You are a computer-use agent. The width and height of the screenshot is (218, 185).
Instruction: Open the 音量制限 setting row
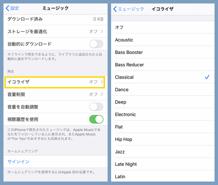(55, 94)
